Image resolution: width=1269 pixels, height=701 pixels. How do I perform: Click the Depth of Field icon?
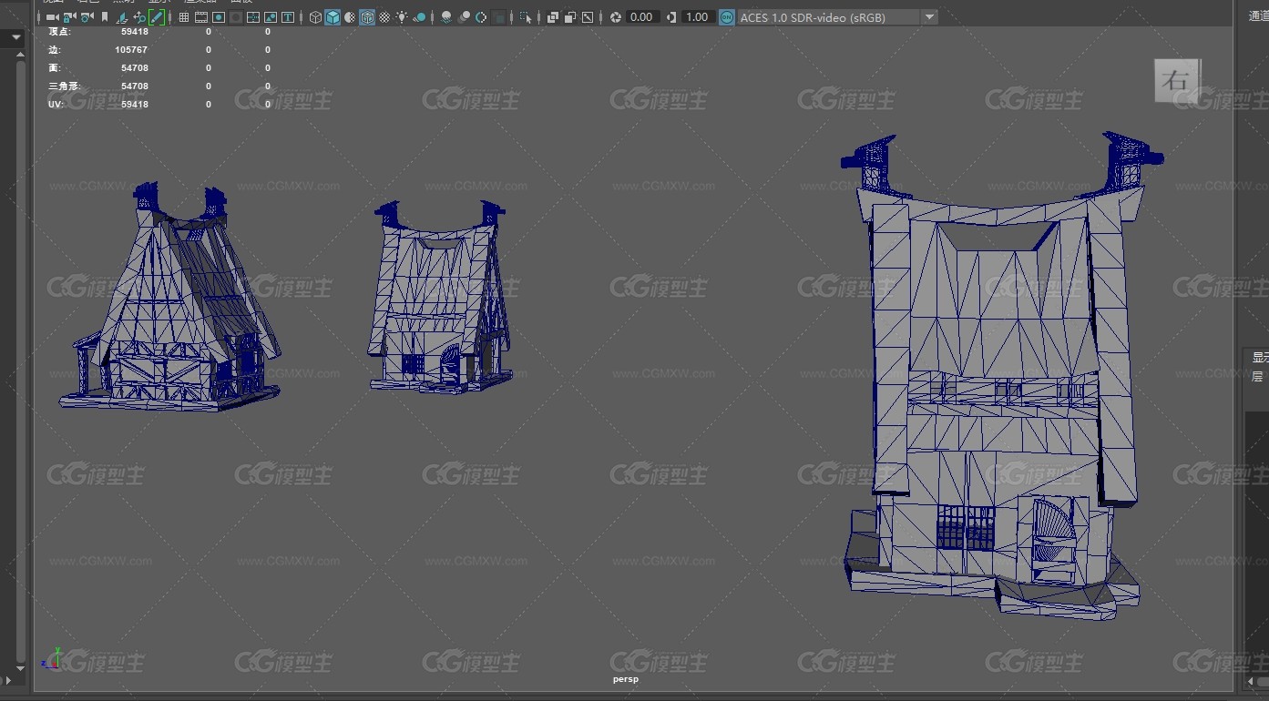point(498,17)
